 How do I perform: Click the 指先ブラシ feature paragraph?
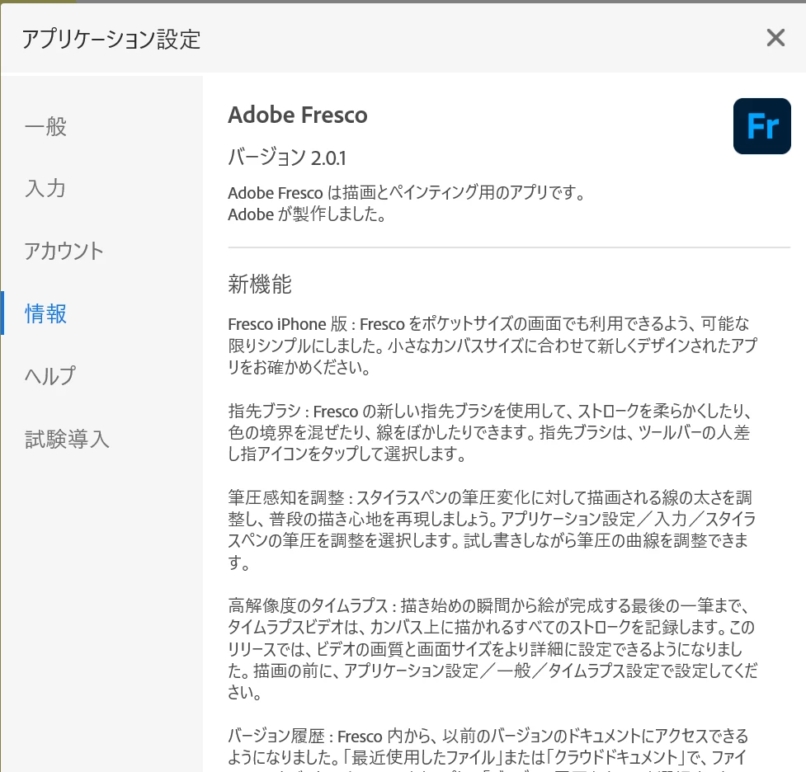[490, 432]
